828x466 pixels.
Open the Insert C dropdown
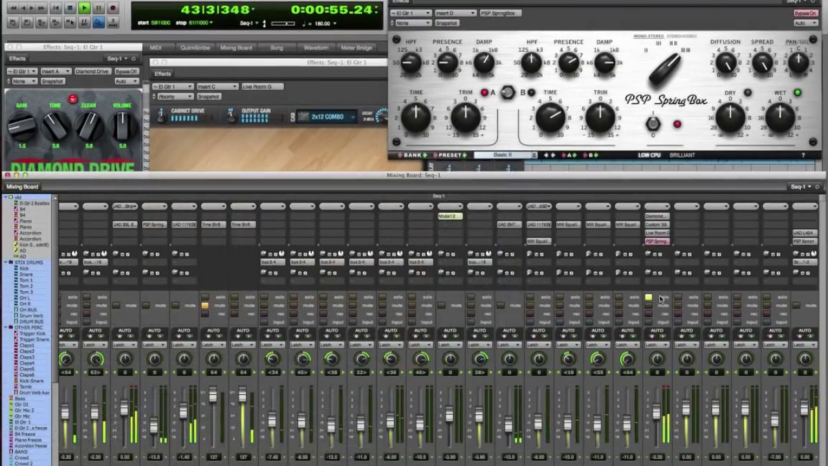tap(217, 87)
